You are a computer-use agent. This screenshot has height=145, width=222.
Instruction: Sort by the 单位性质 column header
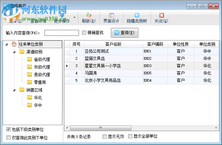[181, 44]
